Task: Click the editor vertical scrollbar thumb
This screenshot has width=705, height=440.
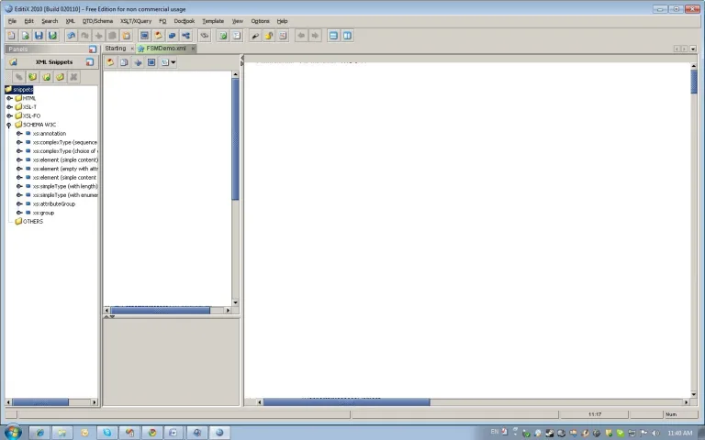Action: pos(694,82)
